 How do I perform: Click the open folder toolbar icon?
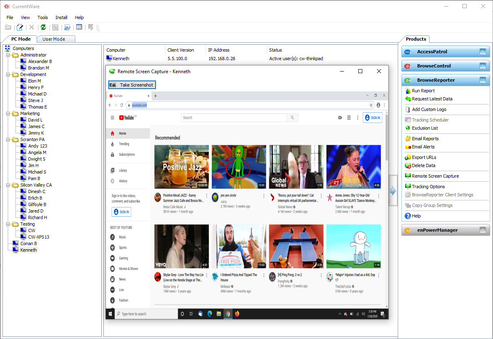pos(8,27)
